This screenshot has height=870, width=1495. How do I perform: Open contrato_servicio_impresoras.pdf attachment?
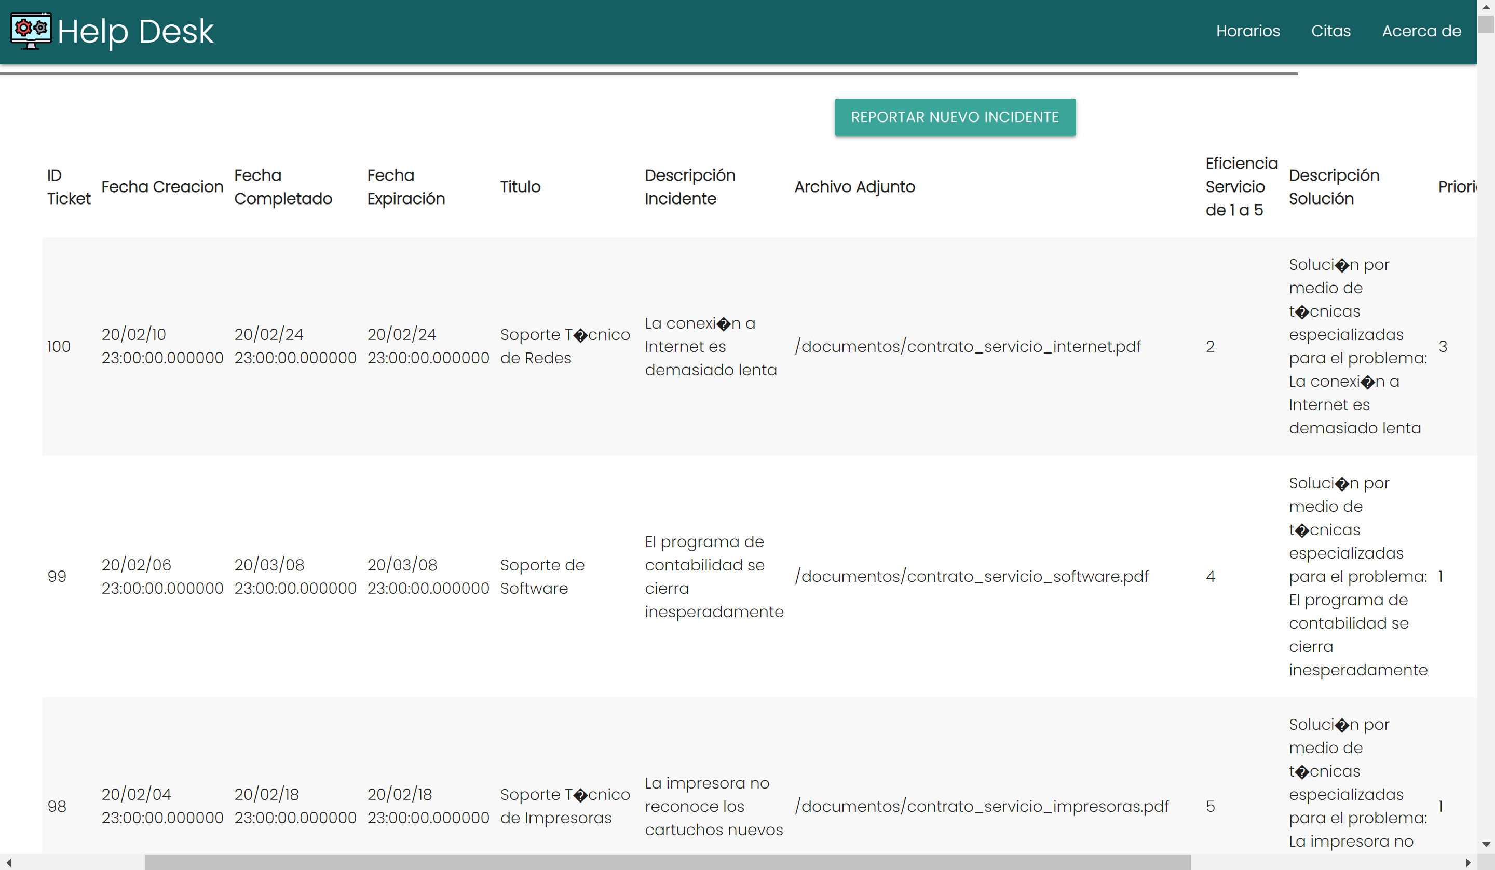981,806
